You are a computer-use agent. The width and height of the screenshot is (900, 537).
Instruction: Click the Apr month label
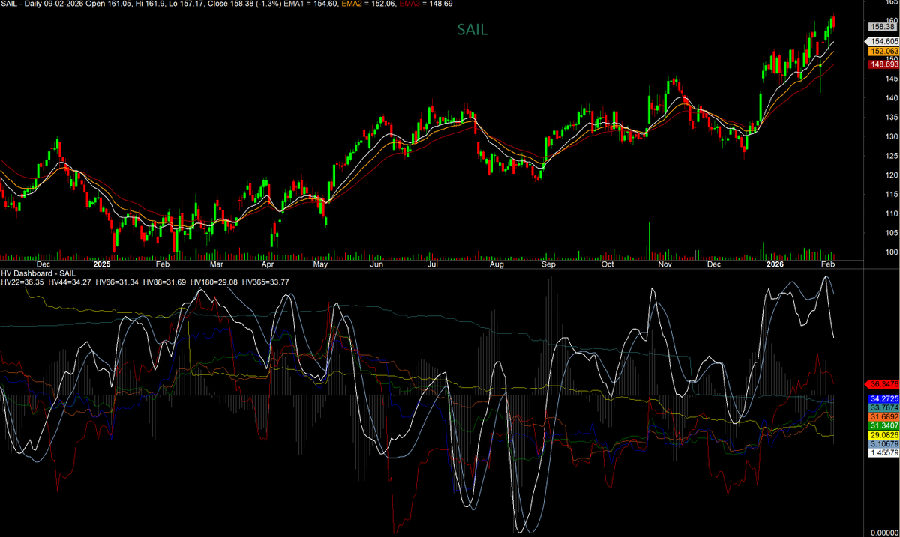[x=268, y=264]
